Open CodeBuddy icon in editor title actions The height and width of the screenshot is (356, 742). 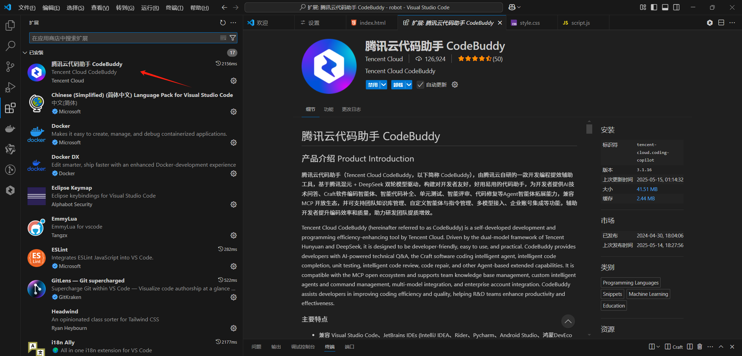710,23
